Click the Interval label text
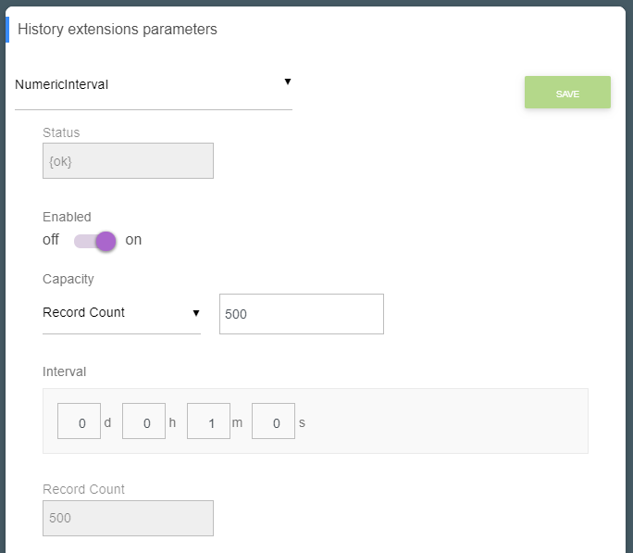Image resolution: width=633 pixels, height=553 pixels. click(x=64, y=371)
